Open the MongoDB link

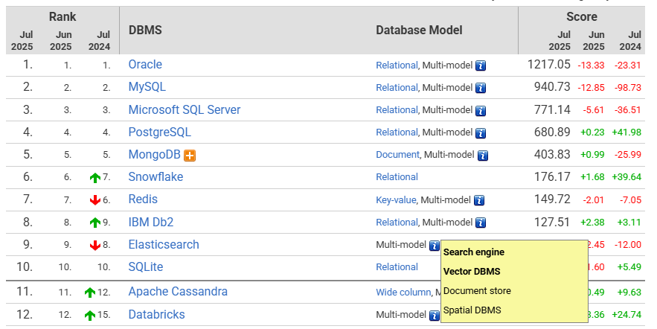154,155
